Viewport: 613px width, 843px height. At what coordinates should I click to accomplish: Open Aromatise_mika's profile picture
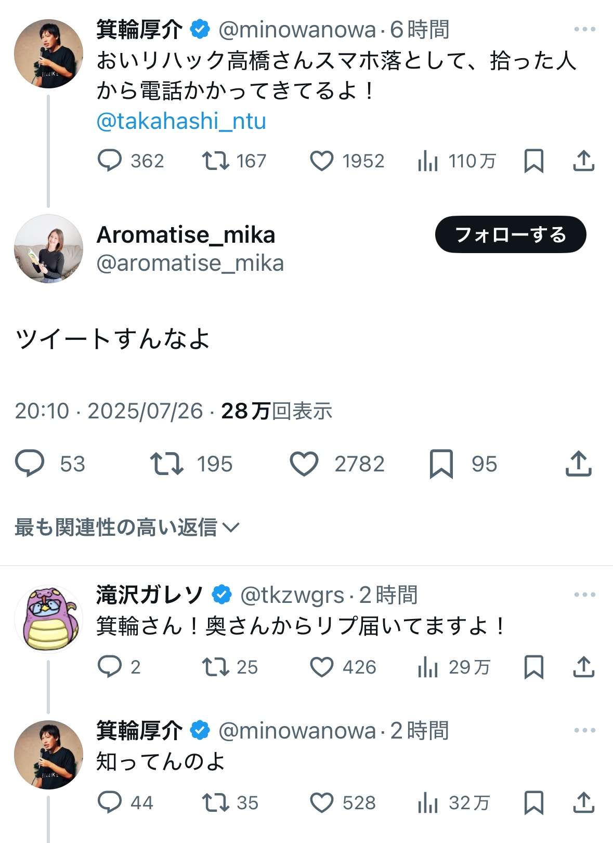pos(48,248)
